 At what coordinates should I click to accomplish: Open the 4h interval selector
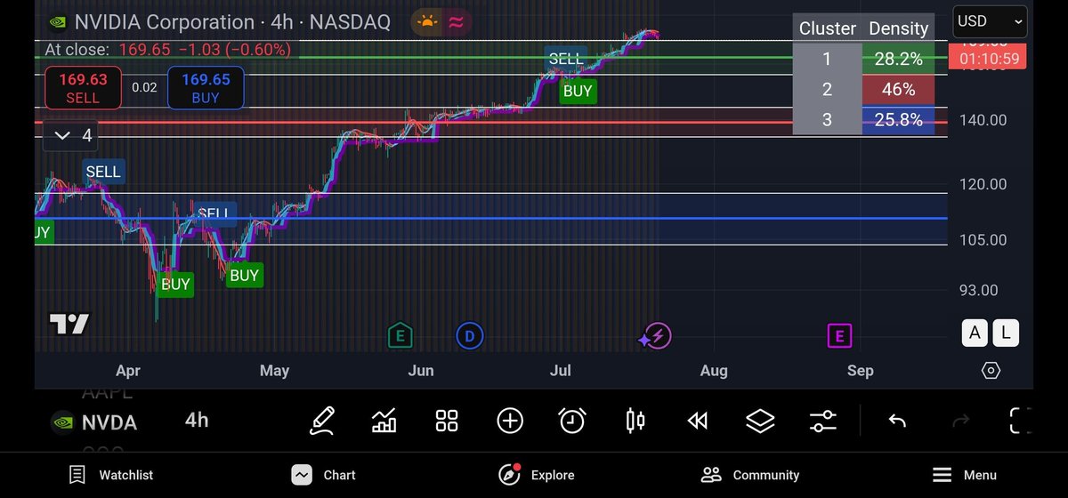click(197, 421)
